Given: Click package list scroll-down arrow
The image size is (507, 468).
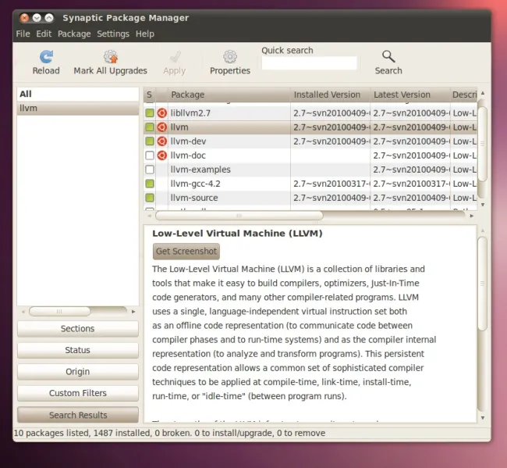Looking at the screenshot, I should 483,205.
